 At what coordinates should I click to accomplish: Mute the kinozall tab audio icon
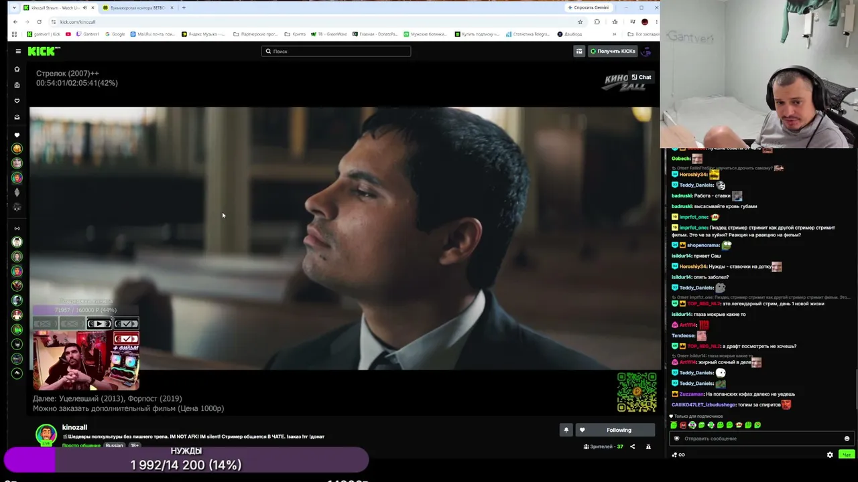(x=84, y=8)
